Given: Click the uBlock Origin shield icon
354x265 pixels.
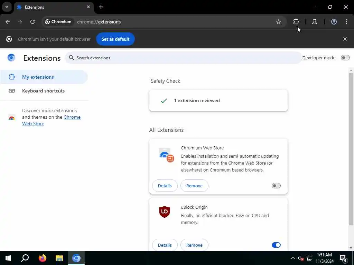Looking at the screenshot, I should tap(165, 212).
